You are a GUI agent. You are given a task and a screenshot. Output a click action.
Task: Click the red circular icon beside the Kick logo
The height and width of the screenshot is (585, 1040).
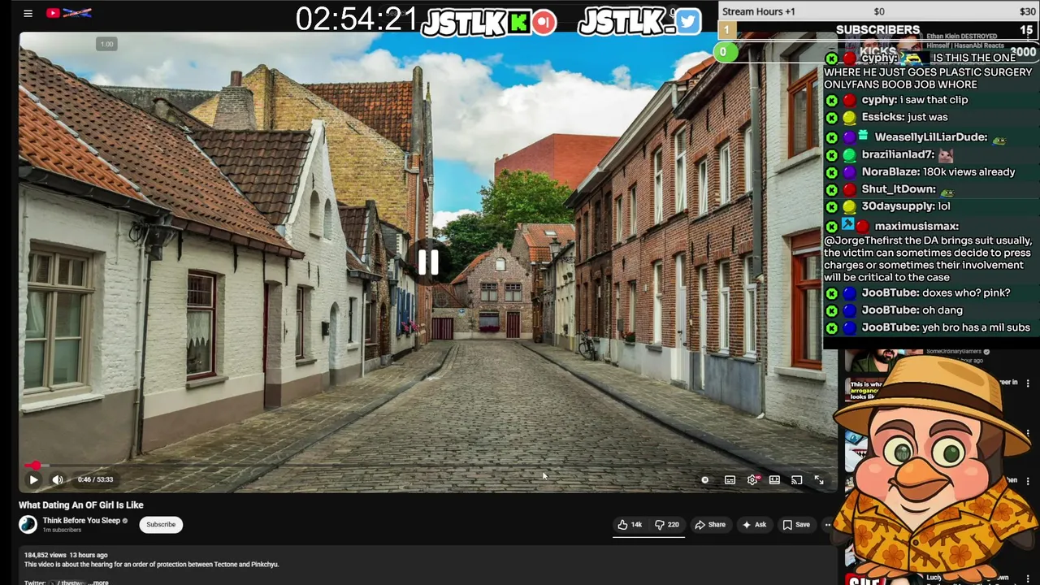(x=544, y=22)
